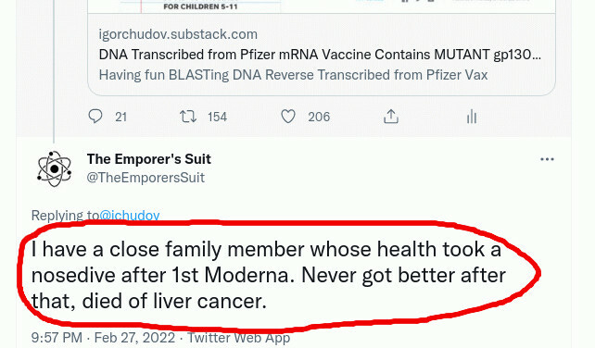Click the reply speech bubble icon
This screenshot has width=595, height=348.
pos(95,117)
